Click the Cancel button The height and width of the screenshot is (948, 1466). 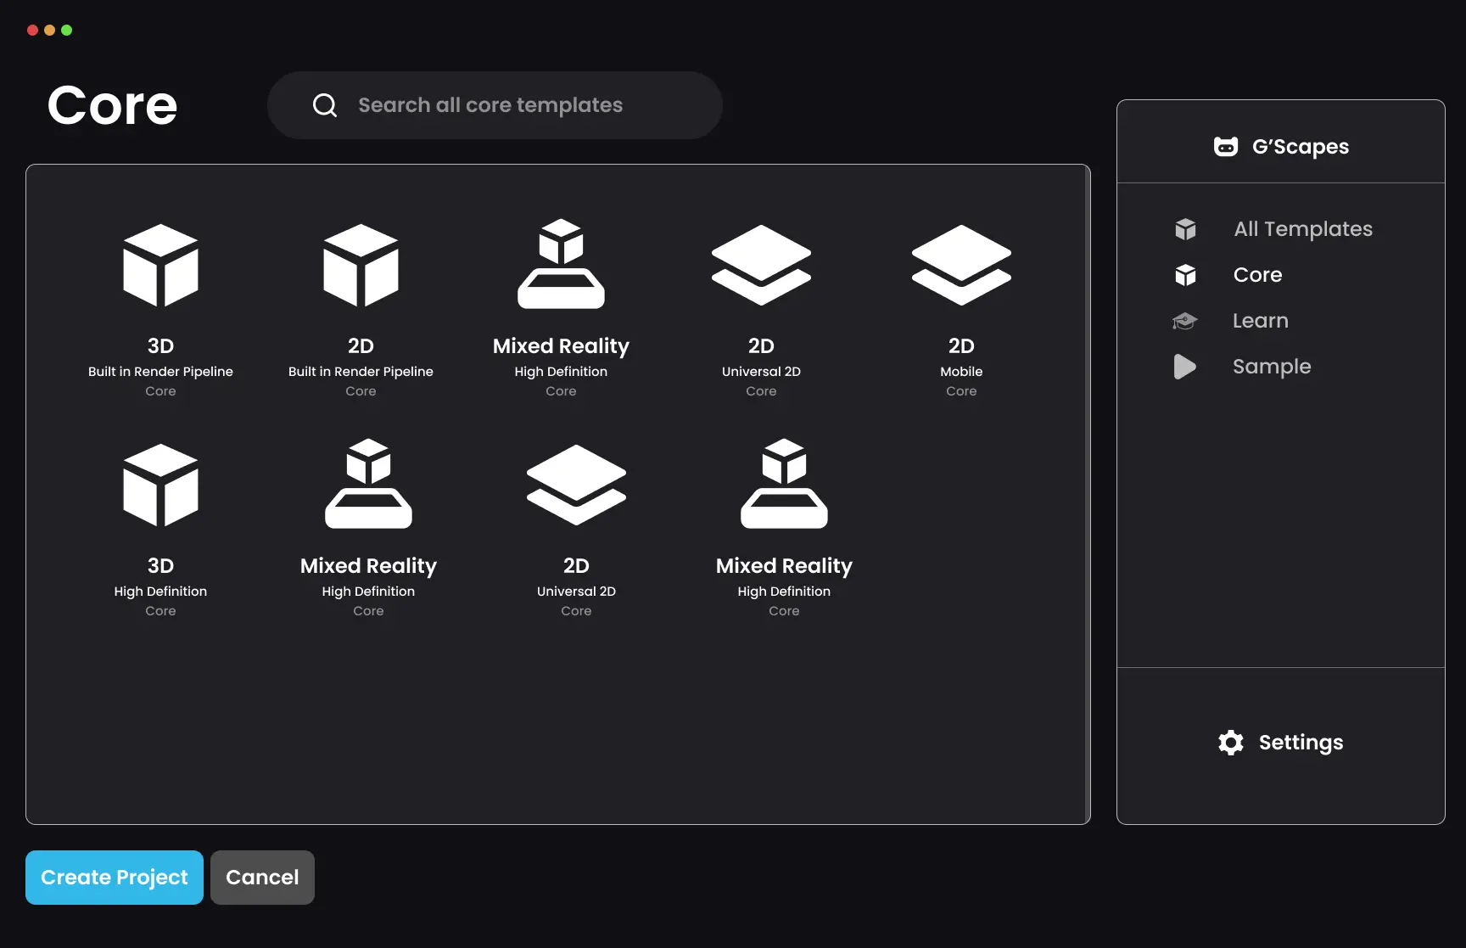[x=262, y=878]
